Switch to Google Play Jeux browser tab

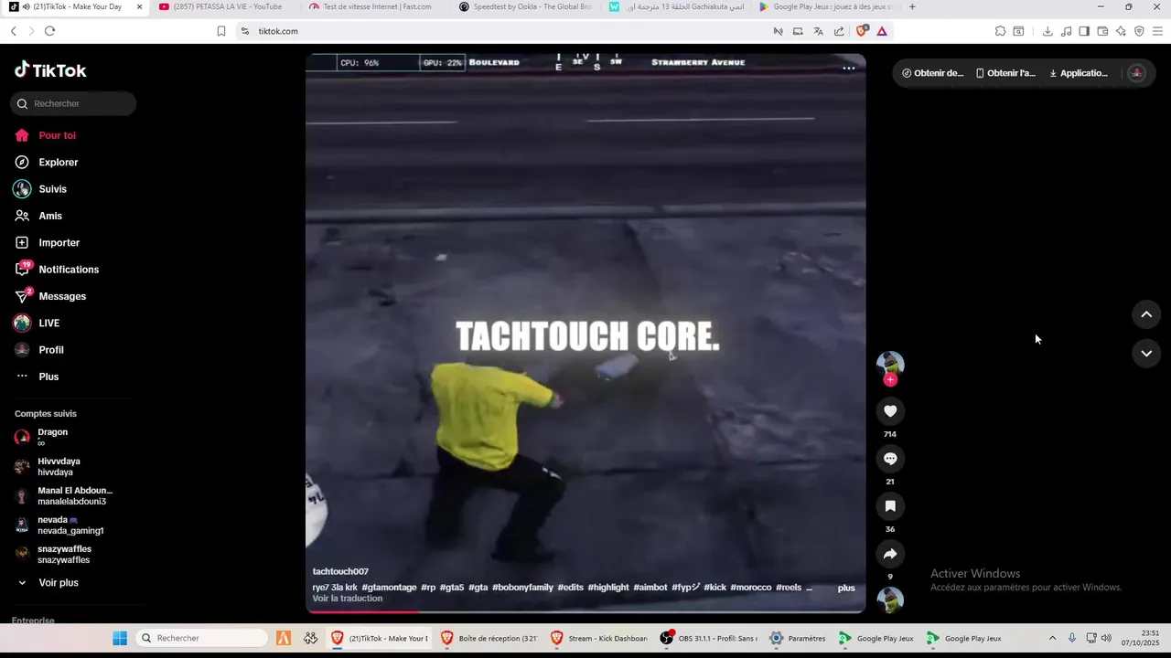click(x=827, y=7)
